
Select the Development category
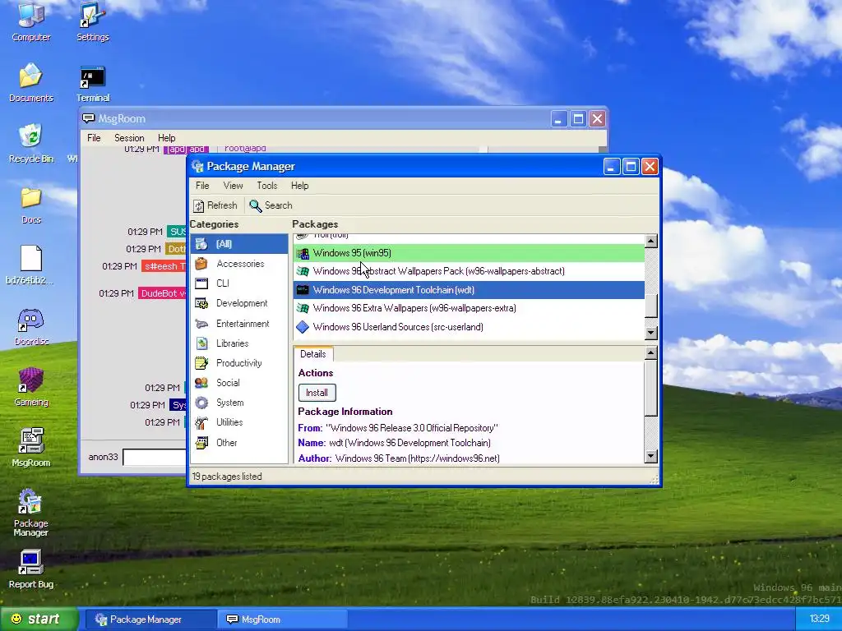(x=239, y=303)
